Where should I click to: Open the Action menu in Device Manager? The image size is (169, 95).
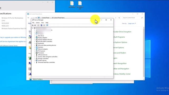click(38, 23)
